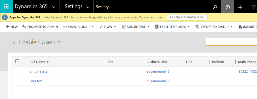This screenshot has width=257, height=99.
Task: Open the advanced find funnel icon
Action: (253, 7)
